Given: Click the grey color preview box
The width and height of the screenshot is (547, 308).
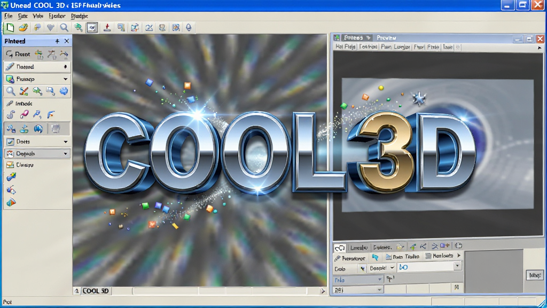Looking at the screenshot, I should coord(494,271).
